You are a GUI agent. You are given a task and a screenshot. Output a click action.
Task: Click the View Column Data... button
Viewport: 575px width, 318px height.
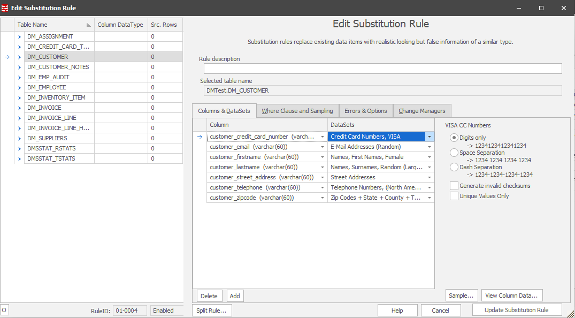[512, 296]
